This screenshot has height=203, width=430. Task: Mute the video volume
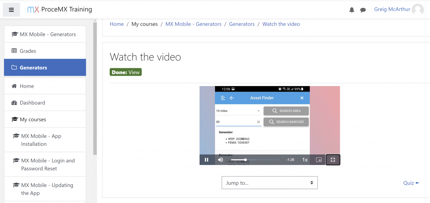tap(221, 160)
